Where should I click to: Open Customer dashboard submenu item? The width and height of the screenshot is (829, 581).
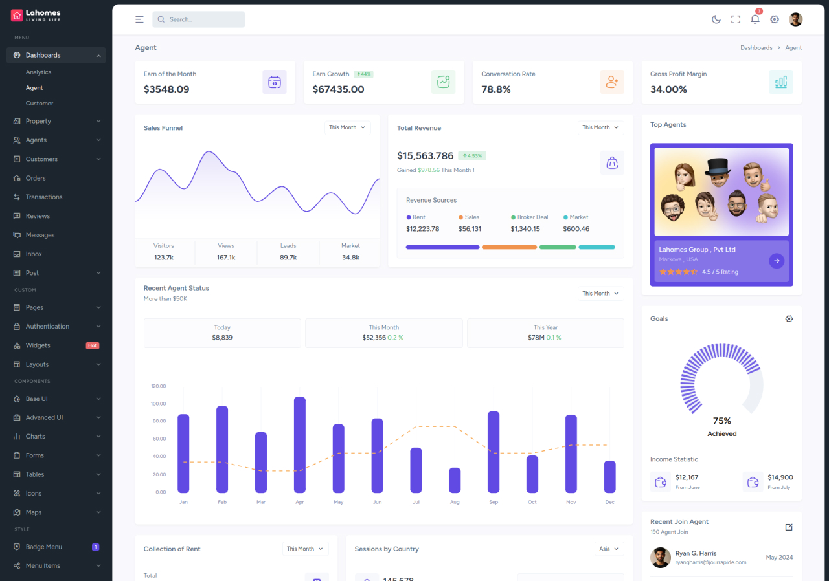pos(40,104)
